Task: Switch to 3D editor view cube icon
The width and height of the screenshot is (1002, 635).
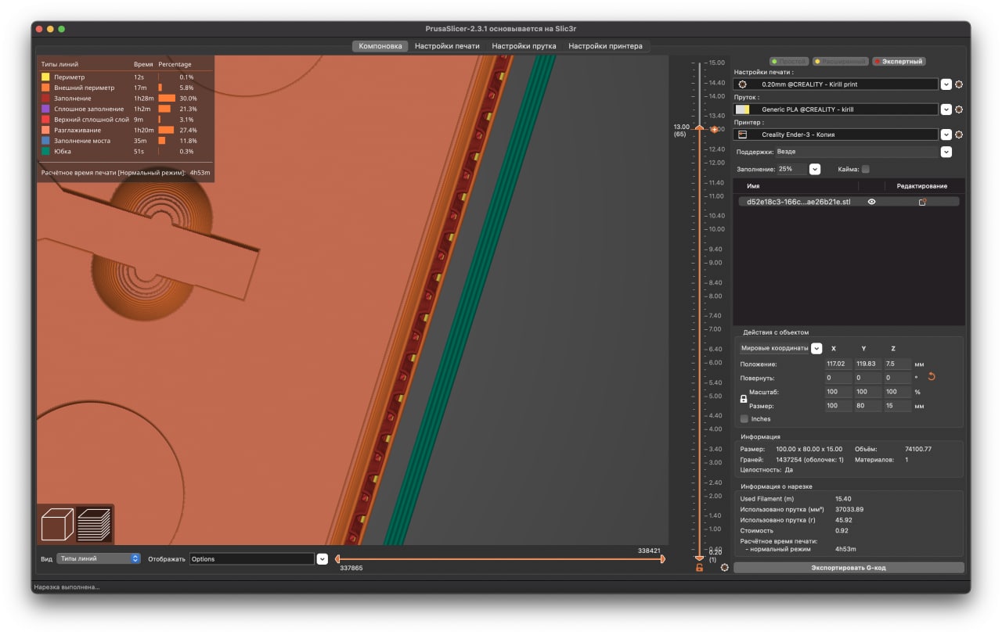Action: 57,525
